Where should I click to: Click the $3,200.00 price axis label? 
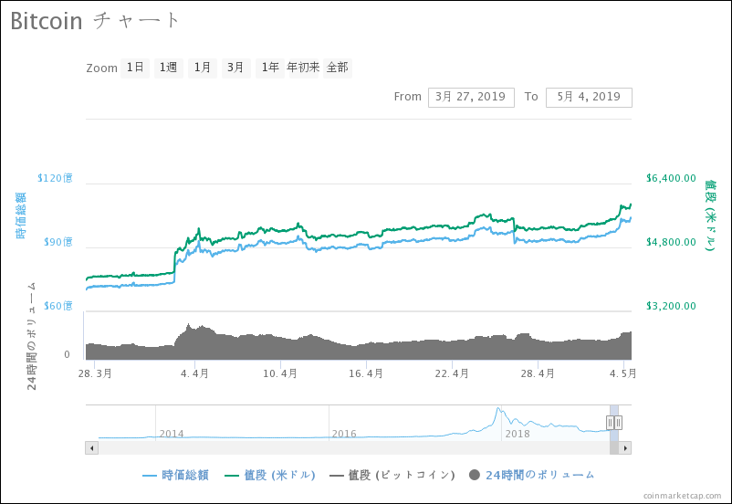(671, 306)
